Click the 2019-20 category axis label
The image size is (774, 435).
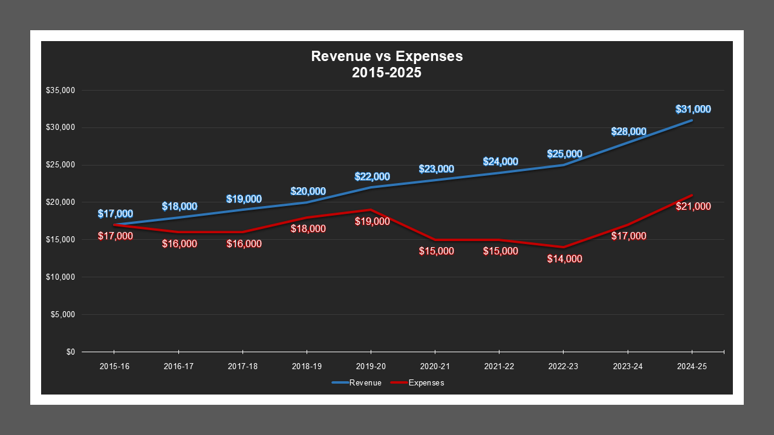click(371, 366)
